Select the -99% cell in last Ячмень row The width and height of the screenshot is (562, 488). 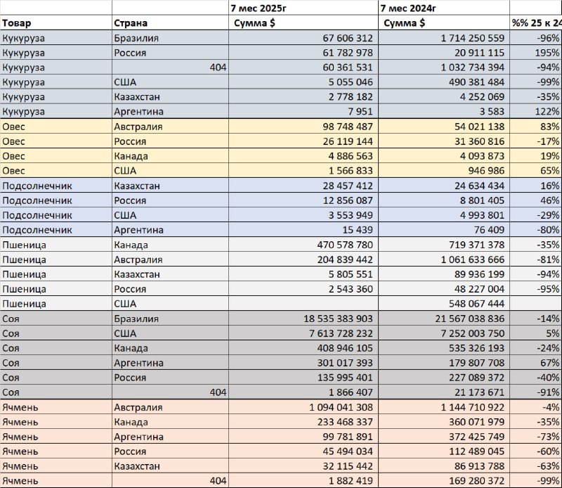point(536,480)
